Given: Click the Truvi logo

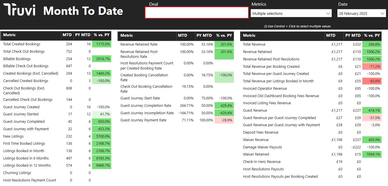Looking at the screenshot, I should (x=19, y=10).
